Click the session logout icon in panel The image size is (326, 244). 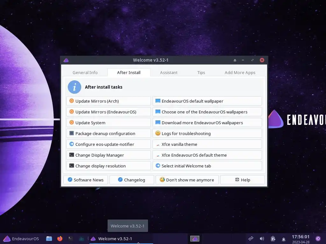(x=318, y=239)
